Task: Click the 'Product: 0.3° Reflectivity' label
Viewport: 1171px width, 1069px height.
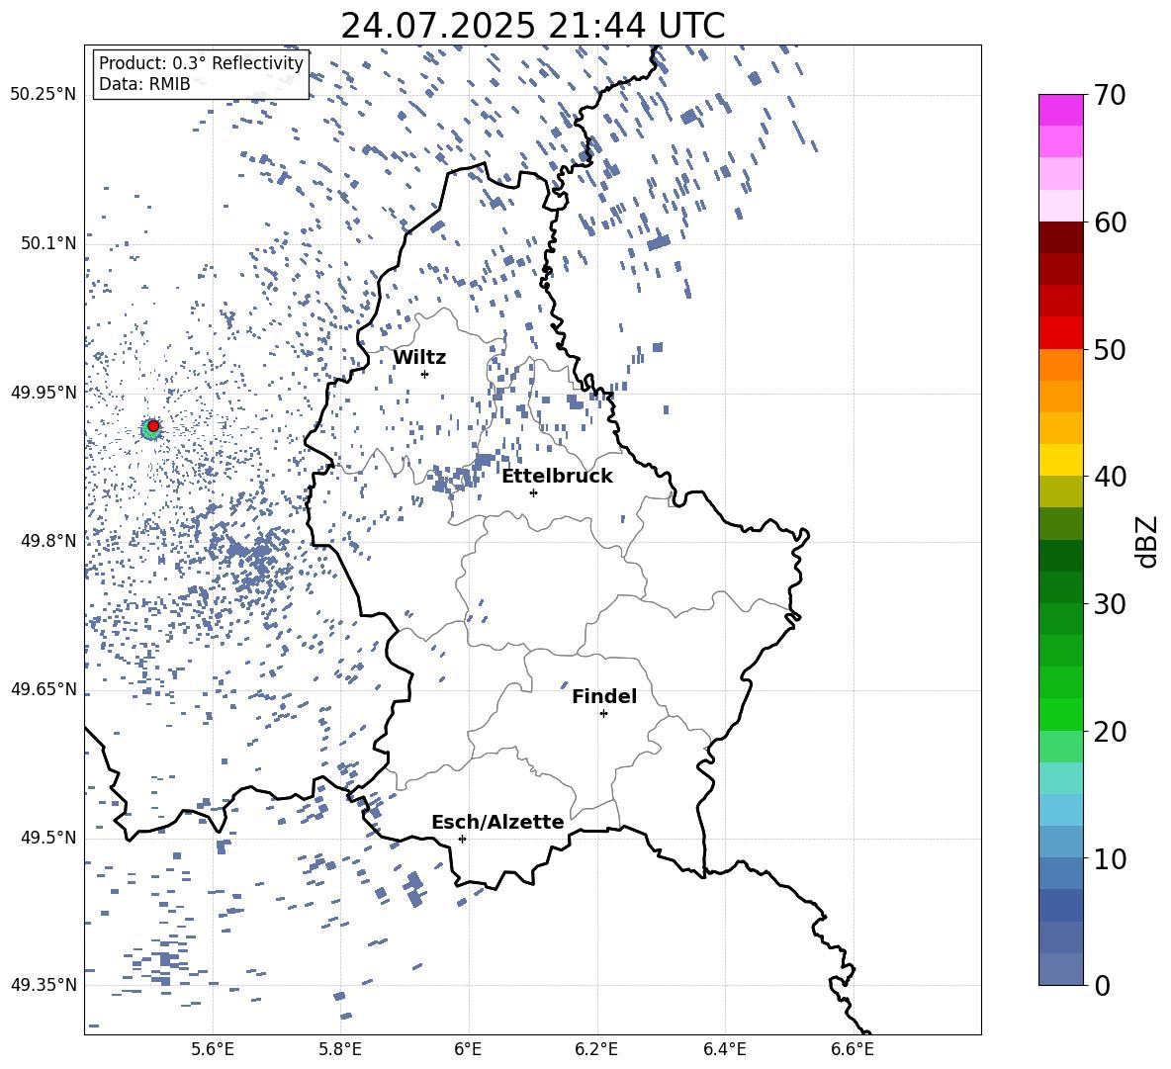Action: pos(201,63)
